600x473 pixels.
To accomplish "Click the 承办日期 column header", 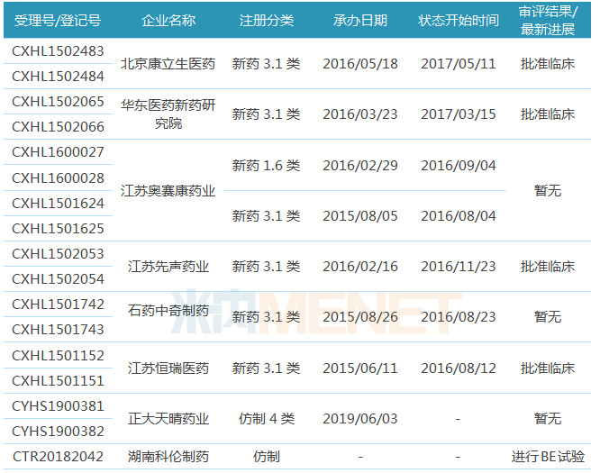I will (360, 21).
